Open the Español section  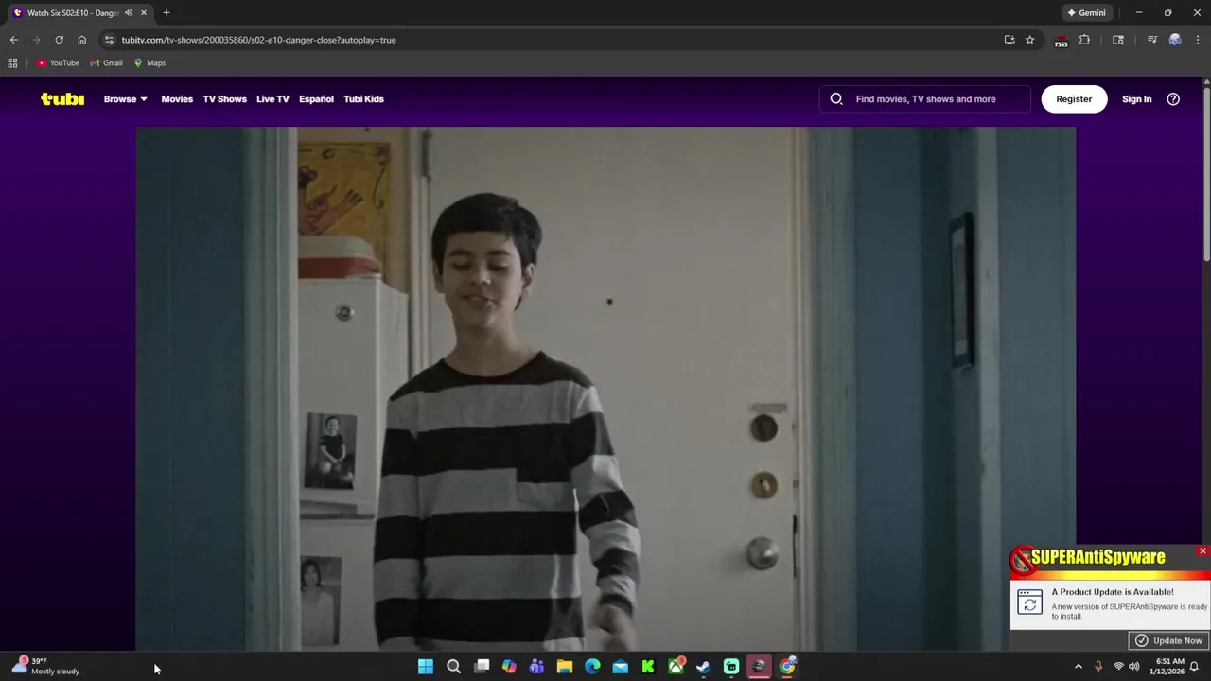tap(316, 98)
